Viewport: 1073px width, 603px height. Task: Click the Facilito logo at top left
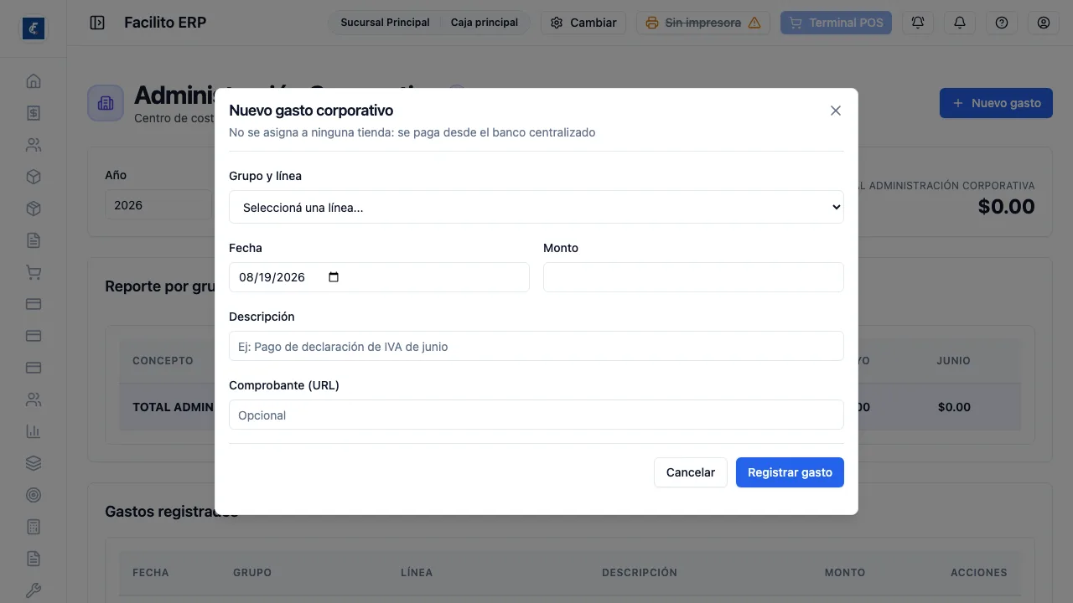coord(34,28)
